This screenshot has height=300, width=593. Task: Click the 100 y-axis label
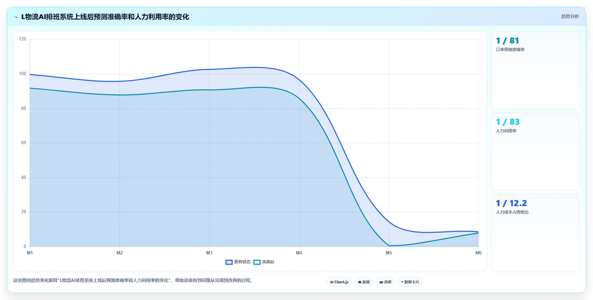tap(22, 74)
